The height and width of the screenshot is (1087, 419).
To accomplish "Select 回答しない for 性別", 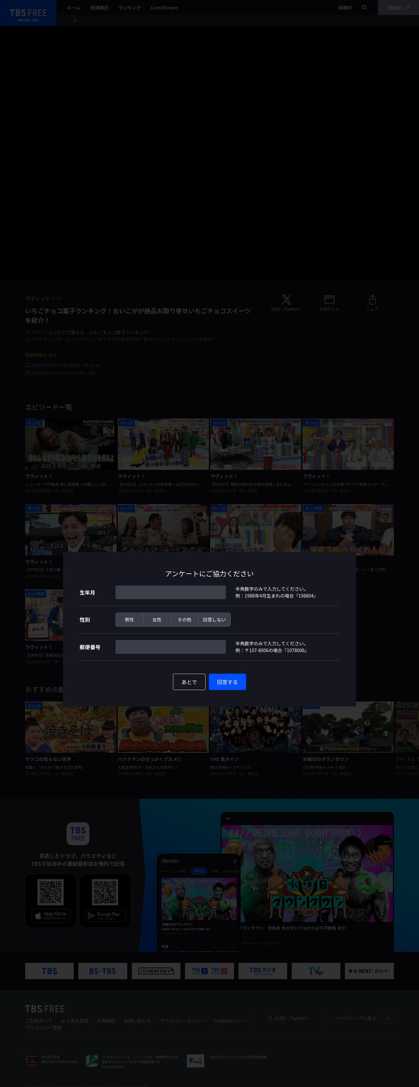I will point(214,619).
